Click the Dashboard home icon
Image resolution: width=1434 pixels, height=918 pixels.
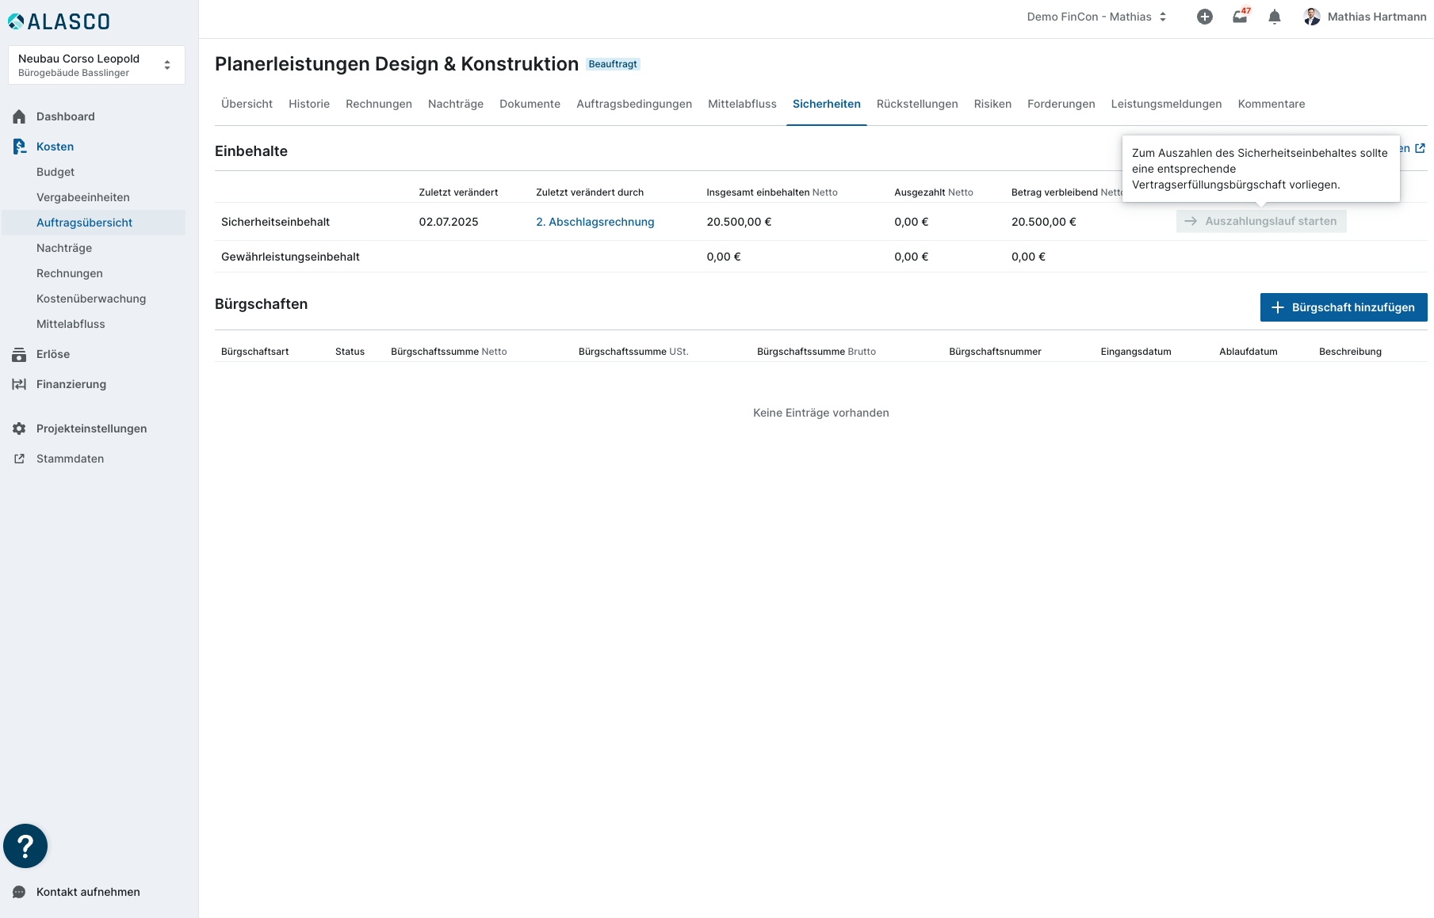pos(19,116)
